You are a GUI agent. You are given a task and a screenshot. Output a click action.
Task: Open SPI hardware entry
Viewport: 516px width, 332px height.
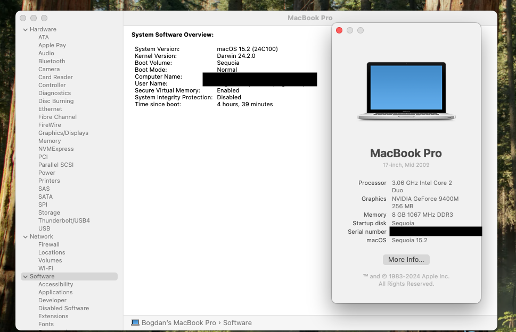tap(43, 205)
